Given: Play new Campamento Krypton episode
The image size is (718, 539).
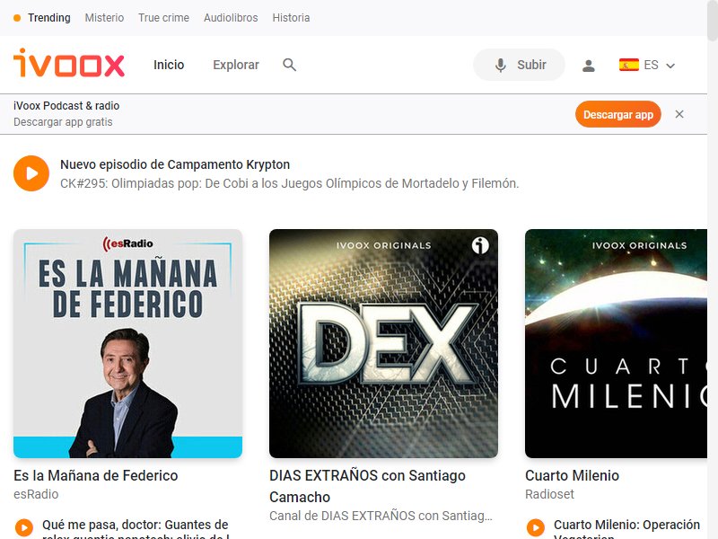Looking at the screenshot, I should point(31,173).
